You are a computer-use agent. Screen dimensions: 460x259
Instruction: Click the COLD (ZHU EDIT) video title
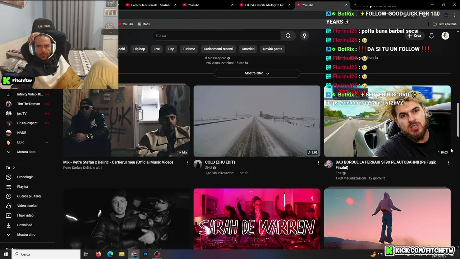pos(220,162)
